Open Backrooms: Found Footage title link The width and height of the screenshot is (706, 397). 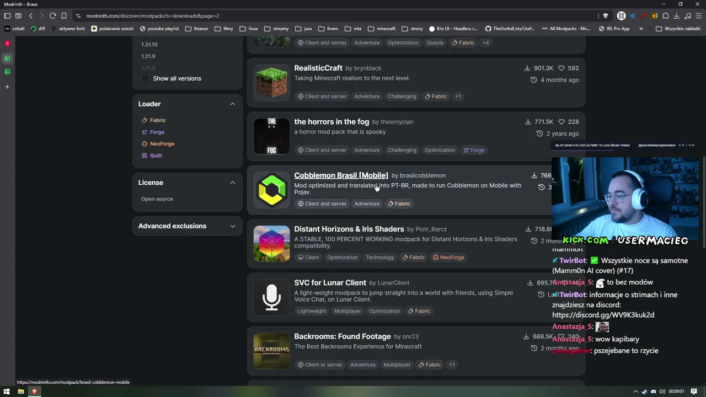[343, 336]
